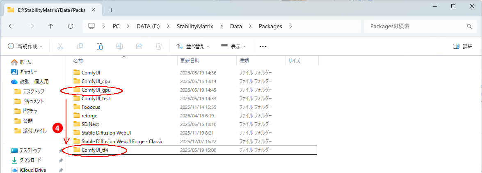Select Stable Diffusion WebUI Forge - Classic folder
Viewport: 482px width, 173px height.
119,142
